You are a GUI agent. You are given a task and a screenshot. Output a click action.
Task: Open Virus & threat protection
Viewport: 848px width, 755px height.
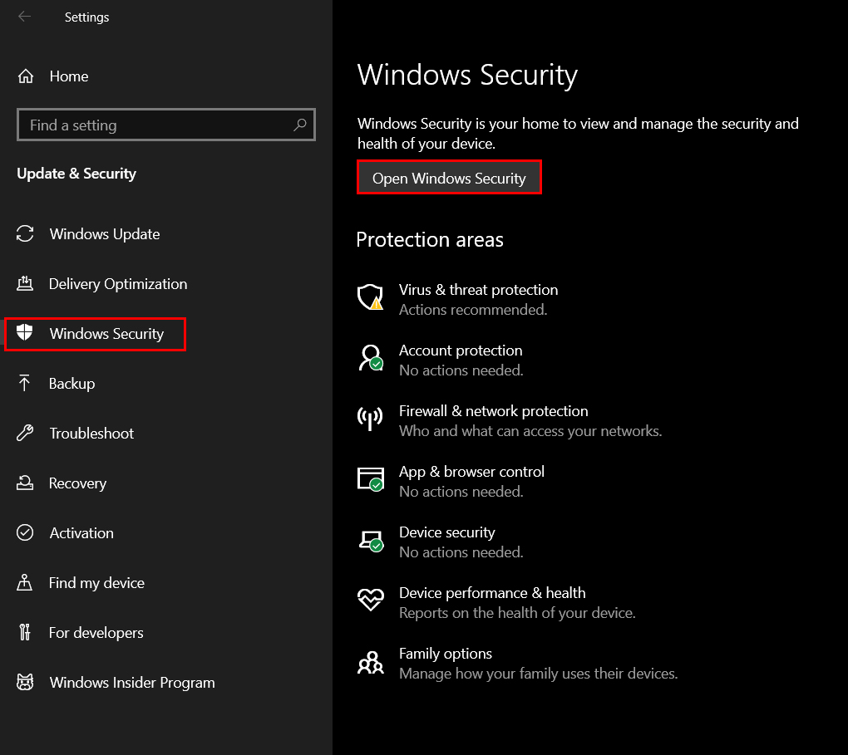pos(478,290)
